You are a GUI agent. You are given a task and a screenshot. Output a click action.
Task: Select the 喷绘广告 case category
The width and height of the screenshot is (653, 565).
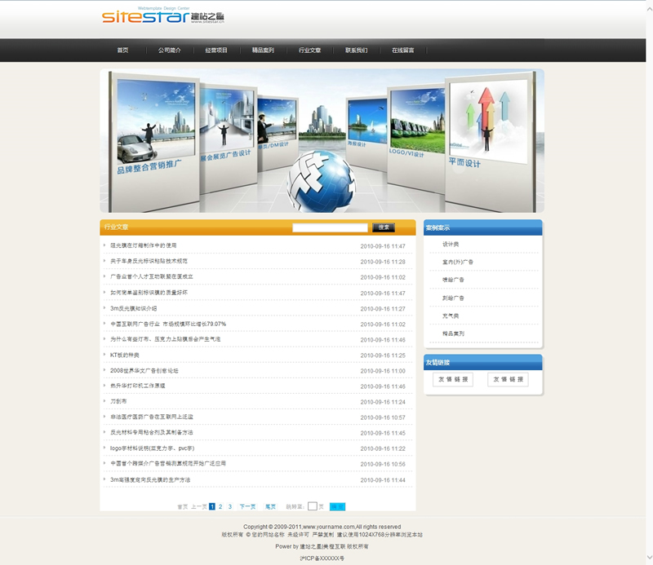pyautogui.click(x=453, y=280)
